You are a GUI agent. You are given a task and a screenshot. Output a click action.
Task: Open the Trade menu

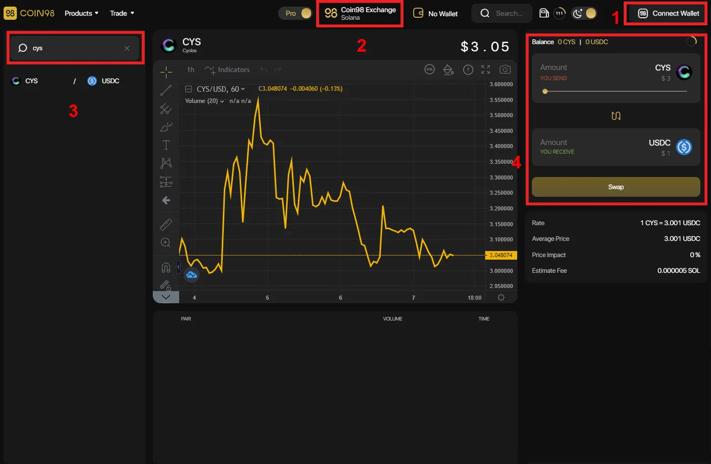(122, 13)
